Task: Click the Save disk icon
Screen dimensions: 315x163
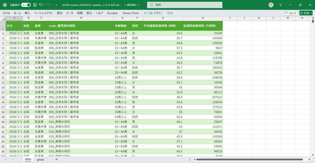Action: click(x=34, y=5)
